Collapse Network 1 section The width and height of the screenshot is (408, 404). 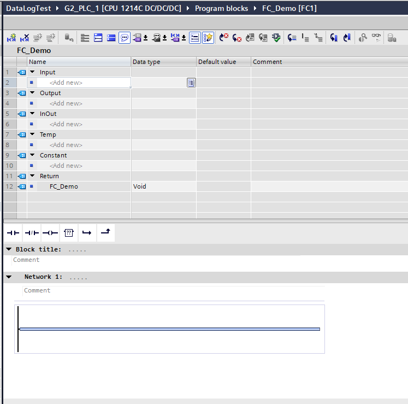pyautogui.click(x=9, y=277)
